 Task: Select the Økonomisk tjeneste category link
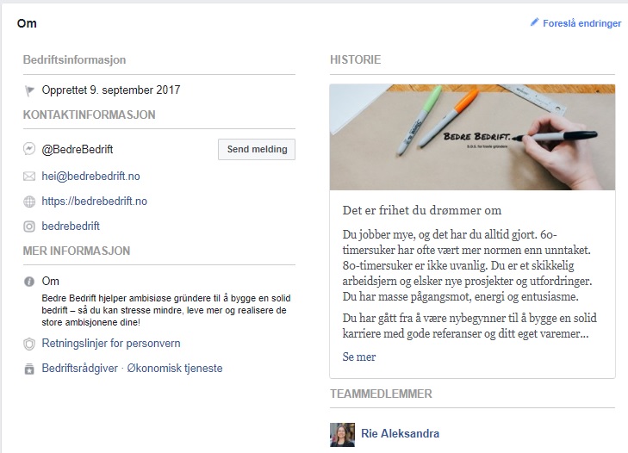point(175,368)
